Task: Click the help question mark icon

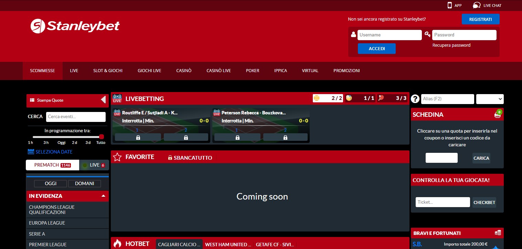Action: click(x=415, y=99)
